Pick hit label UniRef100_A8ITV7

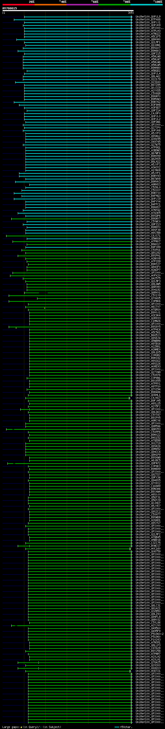(148, 307)
